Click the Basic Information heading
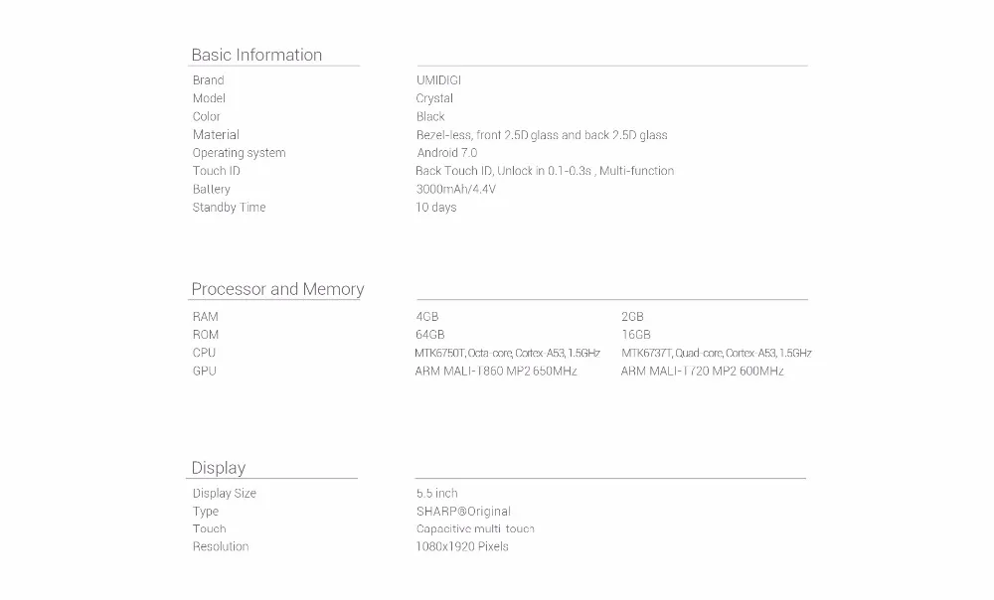The image size is (994, 600). point(256,55)
